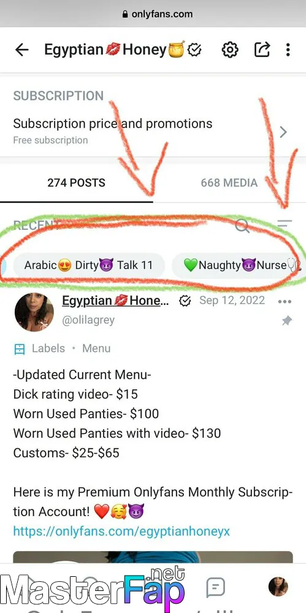The height and width of the screenshot is (613, 306).
Task: Unpin post via the pin icon
Action: click(287, 321)
